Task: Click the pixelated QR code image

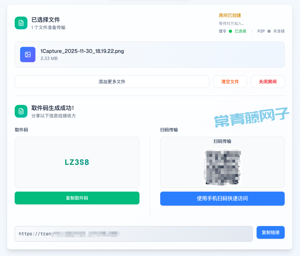Action: [222, 167]
